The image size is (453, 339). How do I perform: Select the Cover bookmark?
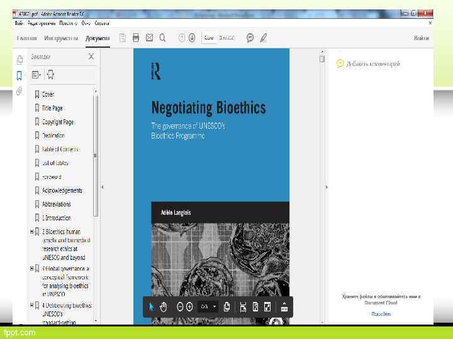click(48, 94)
